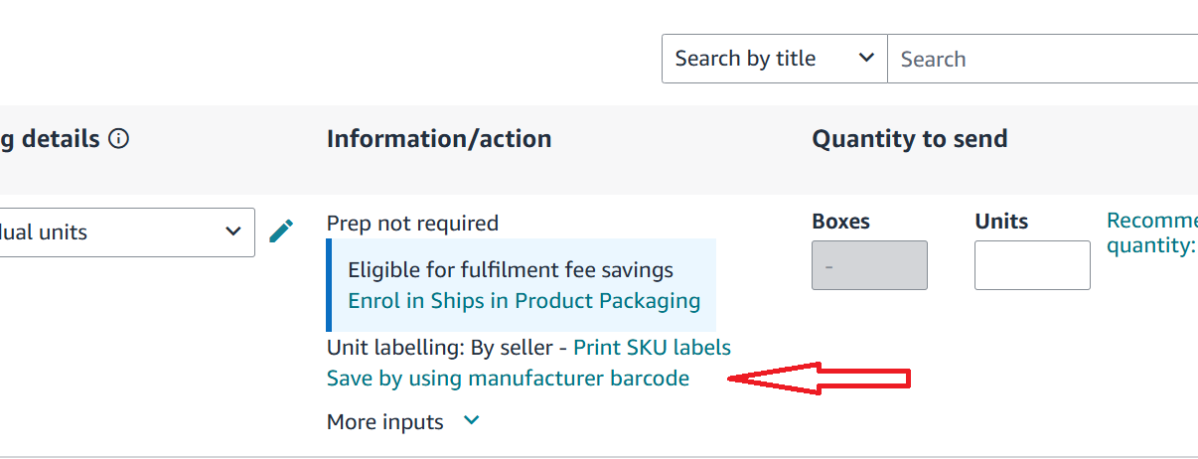This screenshot has width=1198, height=459.
Task: Click the chevron icon next to More inputs
Action: [472, 421]
